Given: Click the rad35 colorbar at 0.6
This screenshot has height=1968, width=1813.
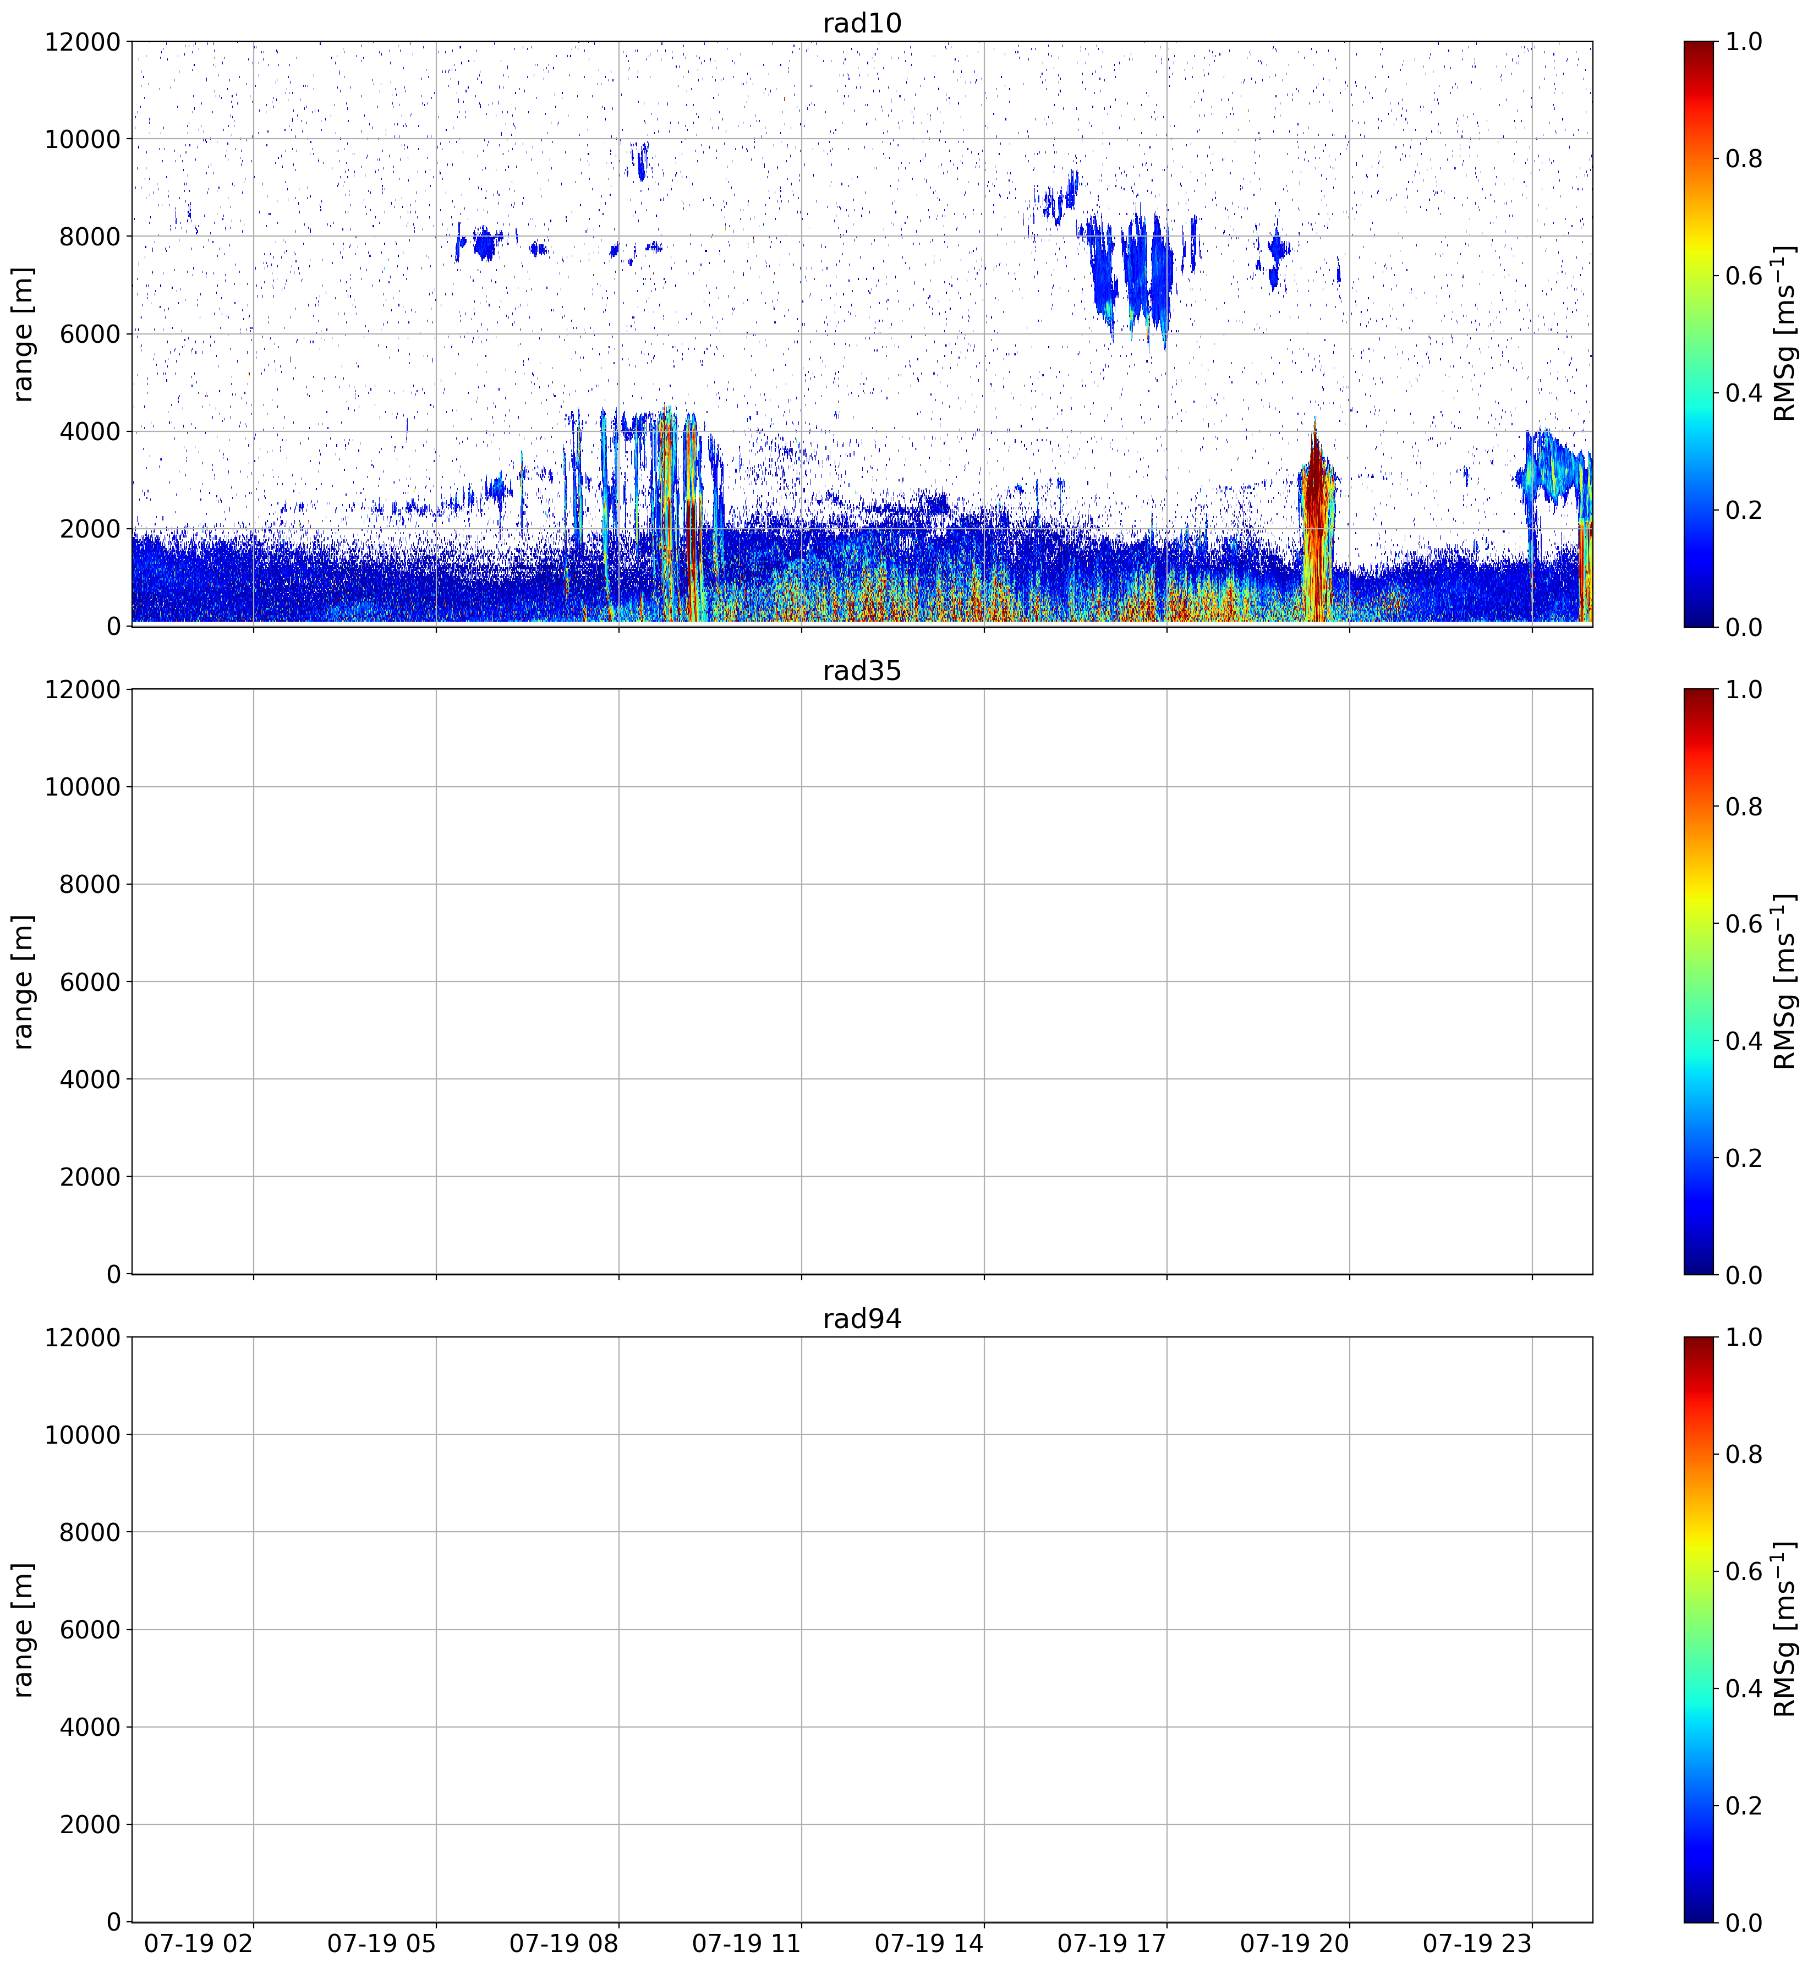Looking at the screenshot, I should [1699, 923].
